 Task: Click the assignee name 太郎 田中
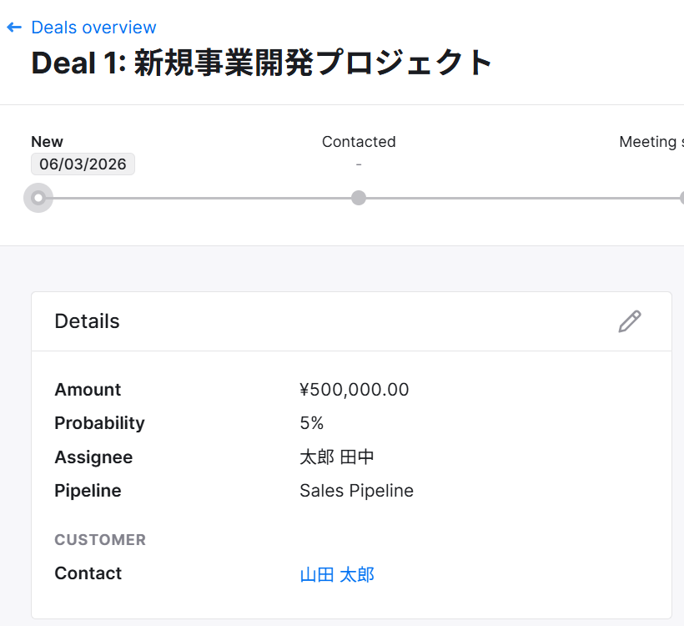pyautogui.click(x=339, y=457)
